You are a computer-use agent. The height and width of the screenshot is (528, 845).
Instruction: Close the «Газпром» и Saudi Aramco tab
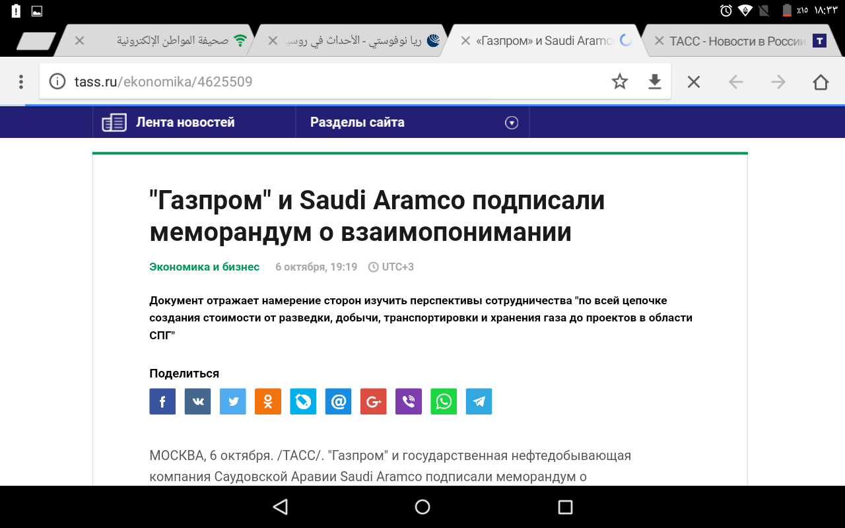(x=465, y=41)
